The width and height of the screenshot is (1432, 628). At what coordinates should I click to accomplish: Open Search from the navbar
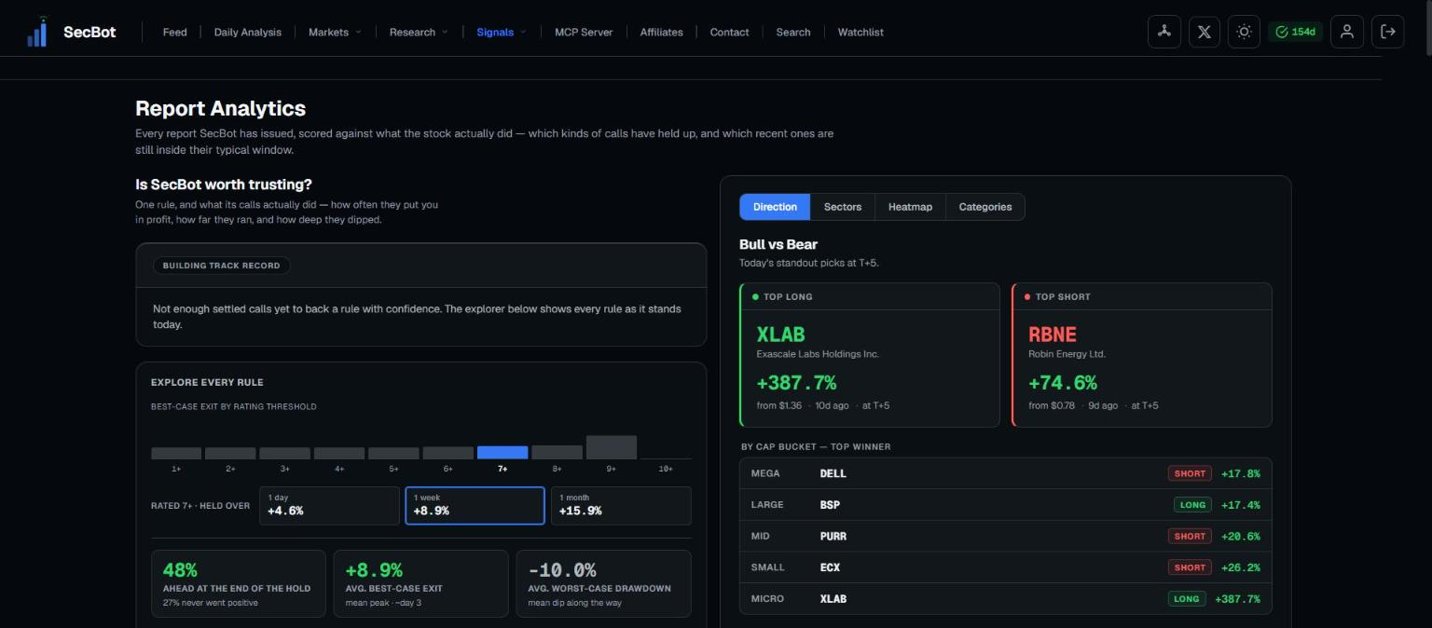coord(793,32)
